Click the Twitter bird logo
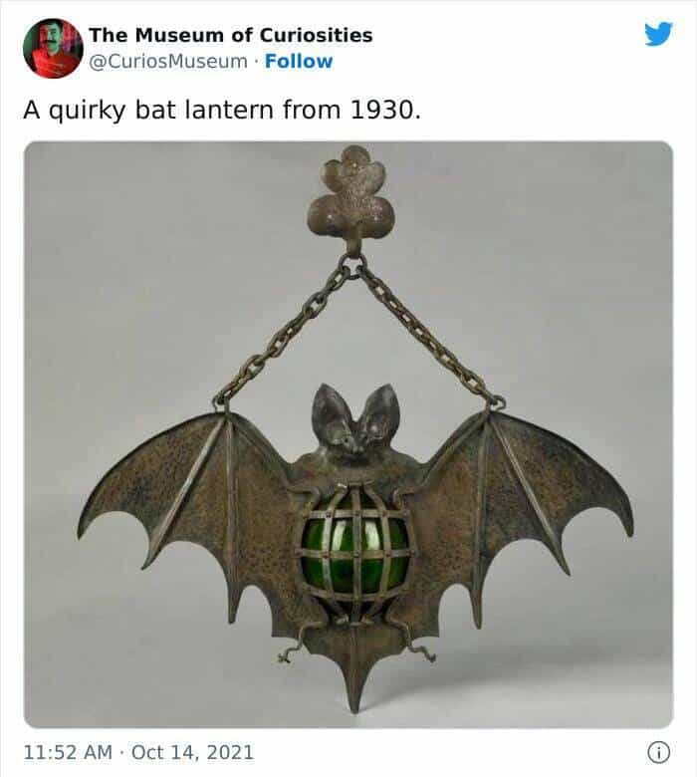 click(658, 34)
